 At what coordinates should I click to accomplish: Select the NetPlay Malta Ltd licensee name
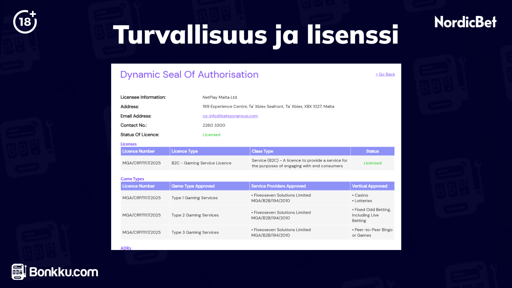pos(220,97)
